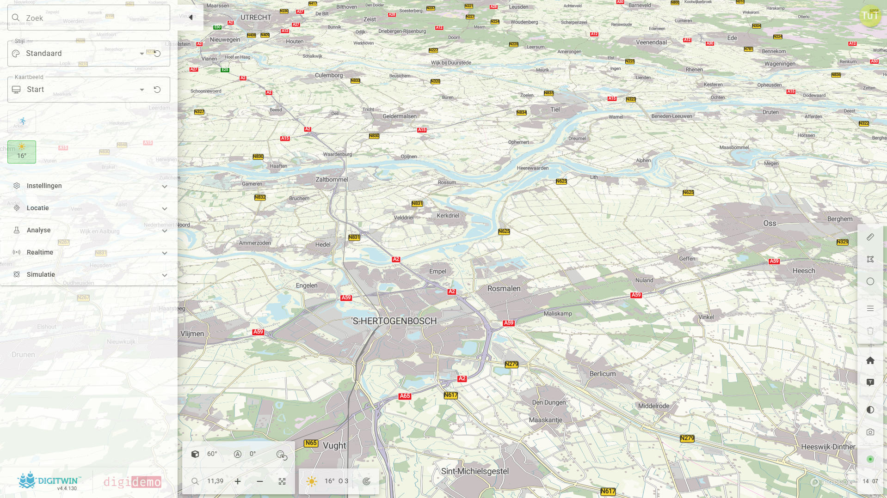Toggle dark mode with the contrast icon
Image resolution: width=887 pixels, height=498 pixels.
pos(870,410)
